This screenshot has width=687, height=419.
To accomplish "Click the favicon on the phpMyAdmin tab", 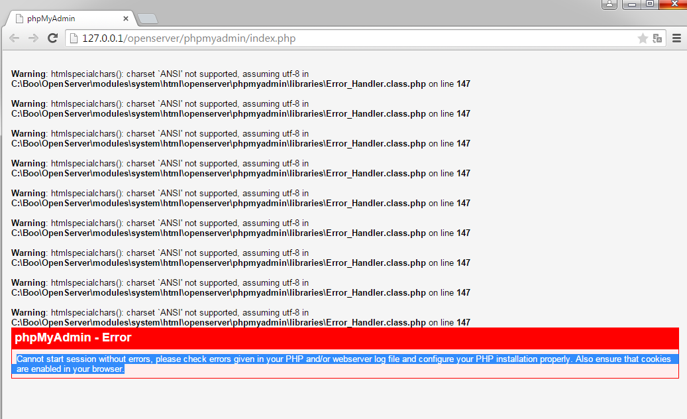I will (x=19, y=19).
